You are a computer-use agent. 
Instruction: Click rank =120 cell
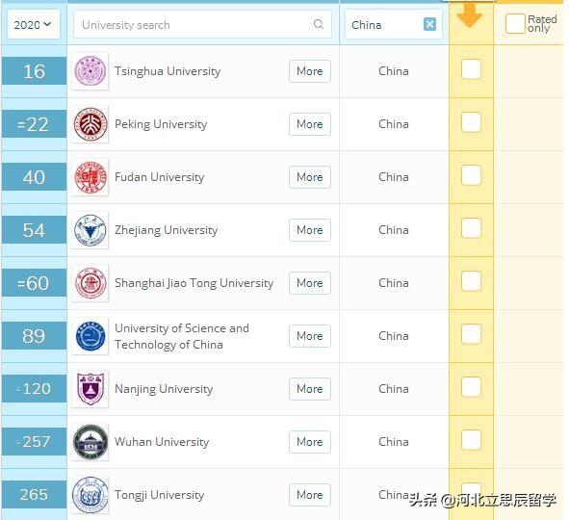pos(34,389)
